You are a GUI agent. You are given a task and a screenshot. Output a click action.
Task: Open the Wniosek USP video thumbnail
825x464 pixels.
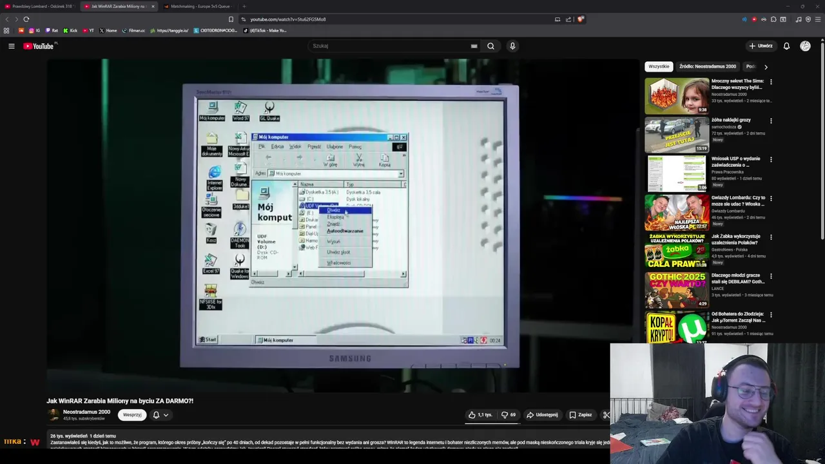pyautogui.click(x=677, y=173)
